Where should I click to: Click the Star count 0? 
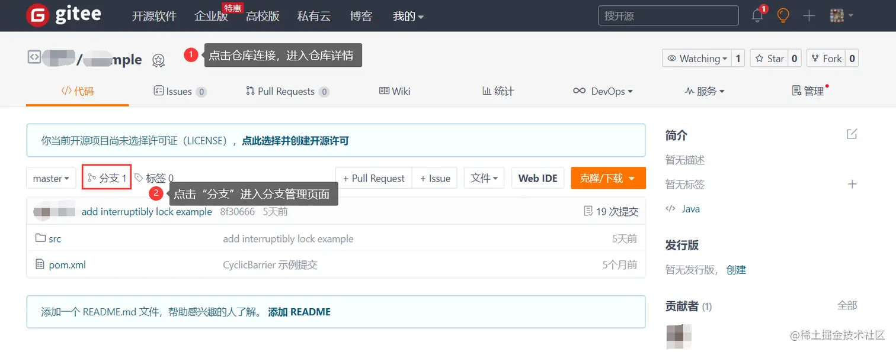point(795,58)
